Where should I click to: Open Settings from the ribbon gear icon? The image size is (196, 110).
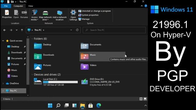(x=73, y=15)
